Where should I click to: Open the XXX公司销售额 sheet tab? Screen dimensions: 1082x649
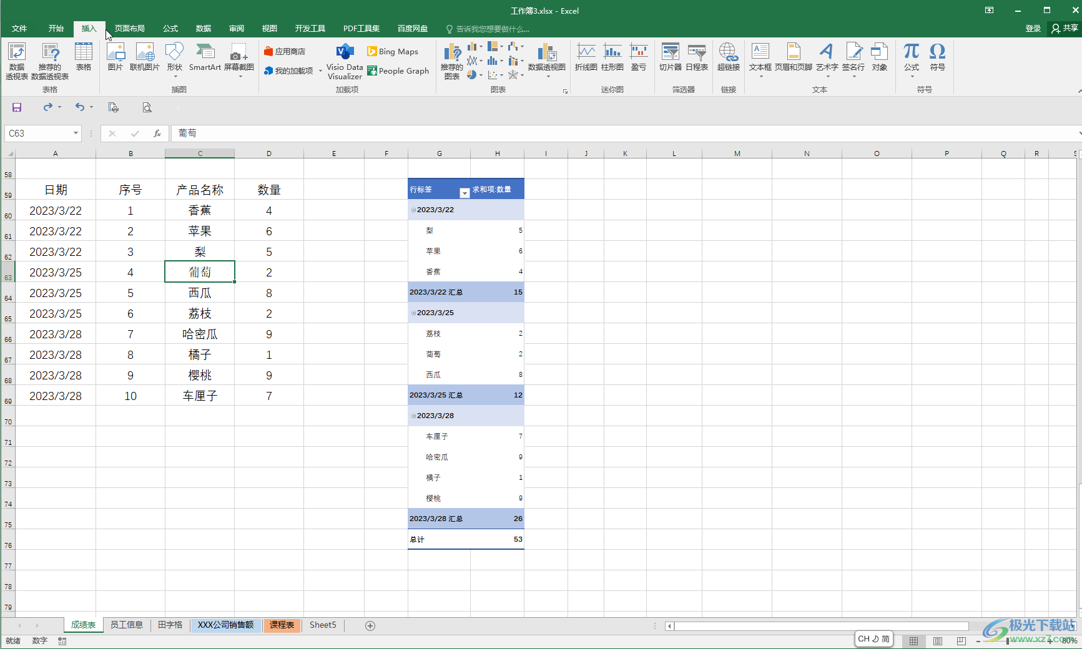[226, 625]
